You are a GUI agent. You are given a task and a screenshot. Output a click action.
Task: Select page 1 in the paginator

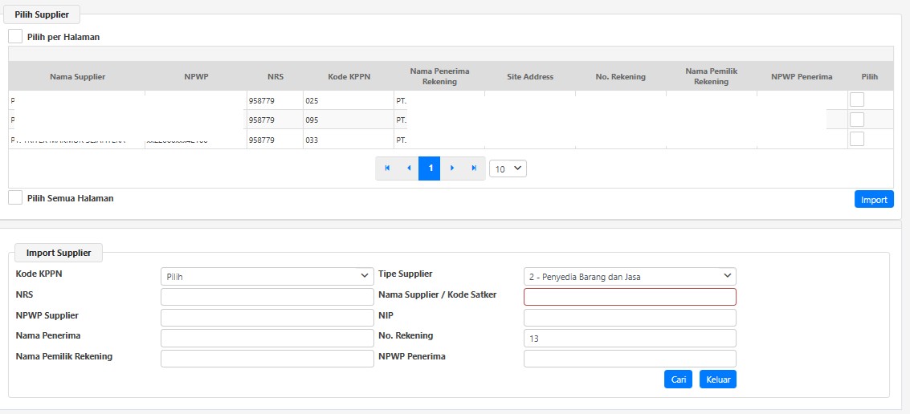430,168
